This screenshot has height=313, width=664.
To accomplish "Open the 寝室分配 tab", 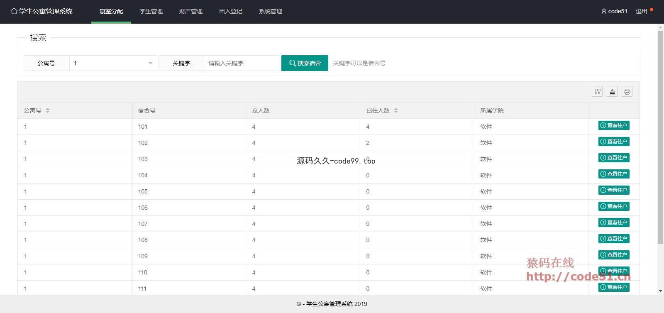I will pyautogui.click(x=111, y=12).
